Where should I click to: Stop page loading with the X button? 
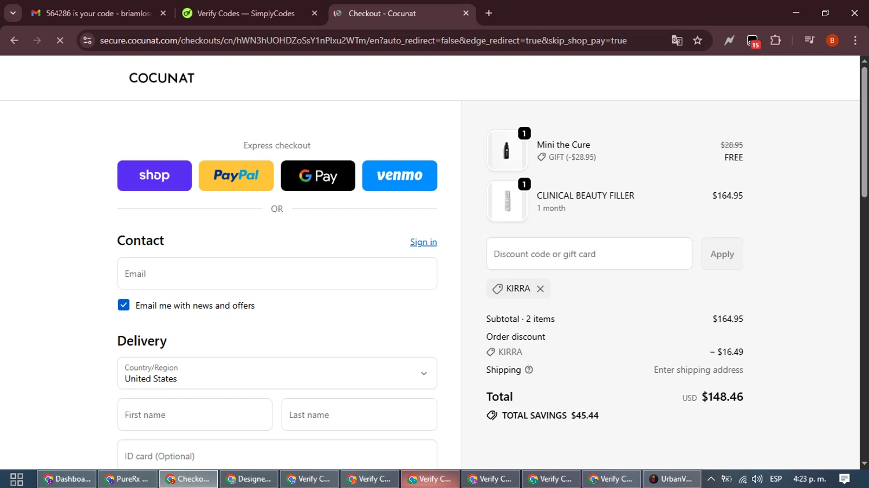[60, 41]
